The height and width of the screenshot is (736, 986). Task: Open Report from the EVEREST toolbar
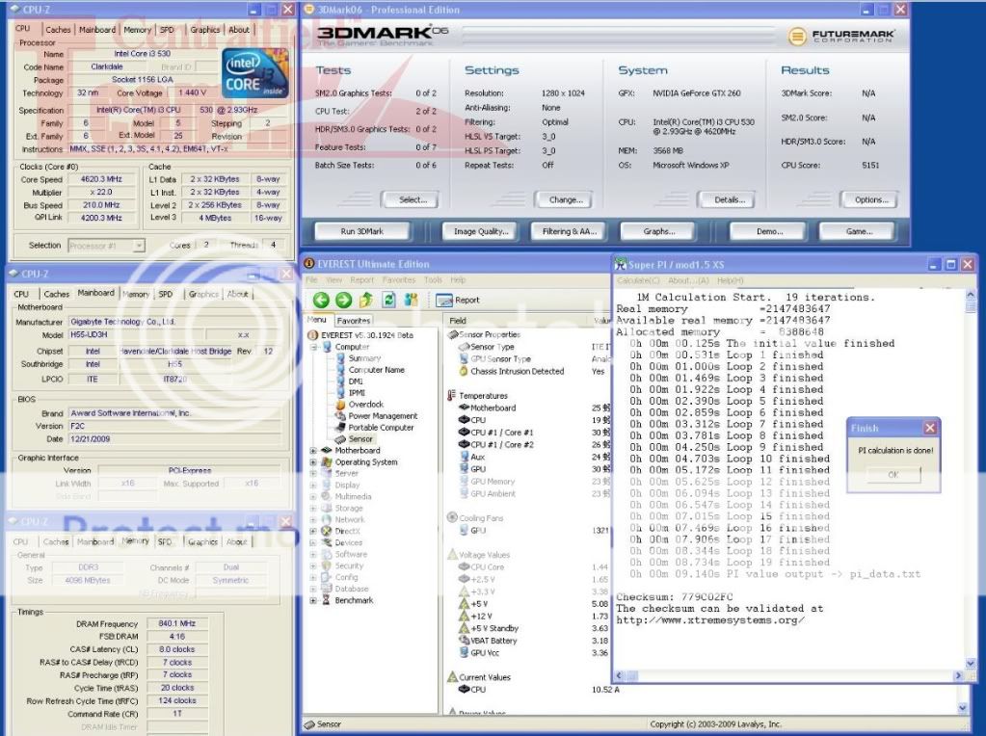[460, 300]
